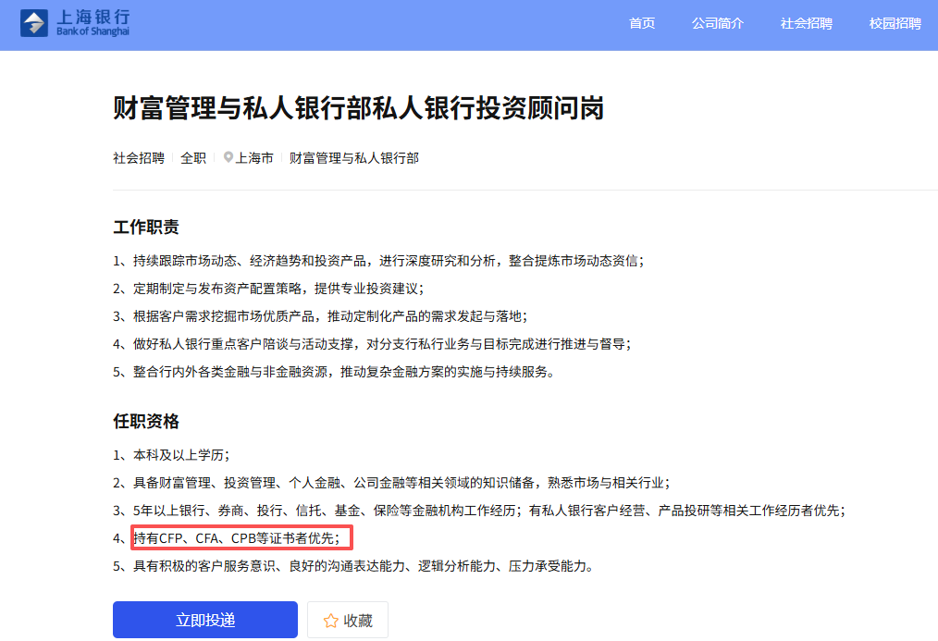Click the Bank of Shanghai logo
This screenshot has height=641, width=938.
(76, 23)
